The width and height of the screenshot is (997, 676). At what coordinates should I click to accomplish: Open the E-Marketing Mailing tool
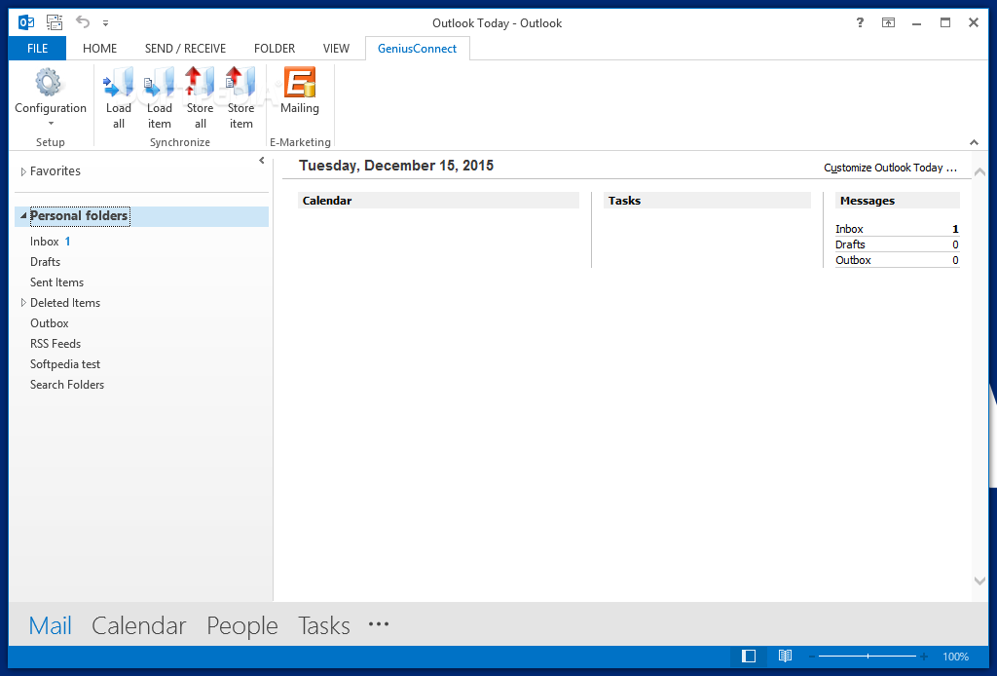[300, 91]
